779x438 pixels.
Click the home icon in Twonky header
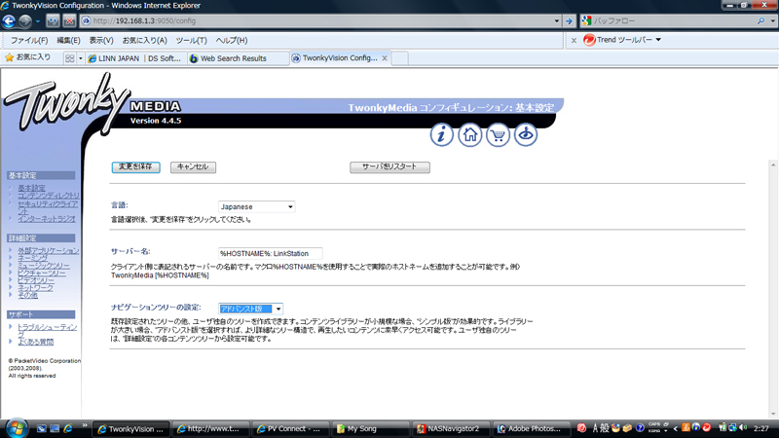pos(470,135)
